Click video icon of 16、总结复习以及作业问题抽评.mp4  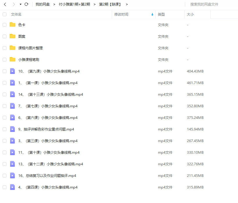point(12,175)
